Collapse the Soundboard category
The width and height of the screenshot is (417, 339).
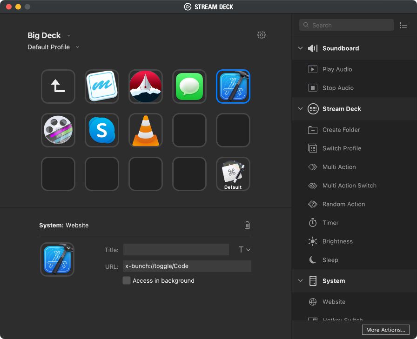[x=300, y=48]
